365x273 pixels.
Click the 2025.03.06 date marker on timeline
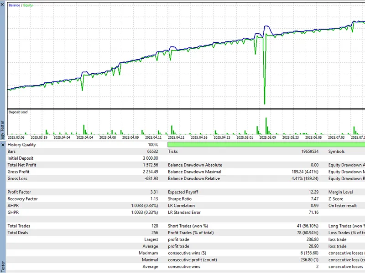pos(16,137)
